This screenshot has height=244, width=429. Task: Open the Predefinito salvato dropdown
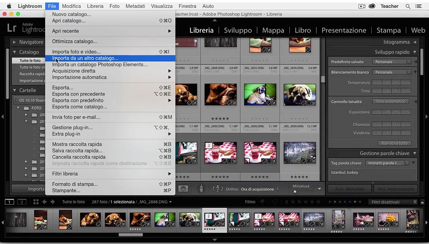tap(391, 62)
